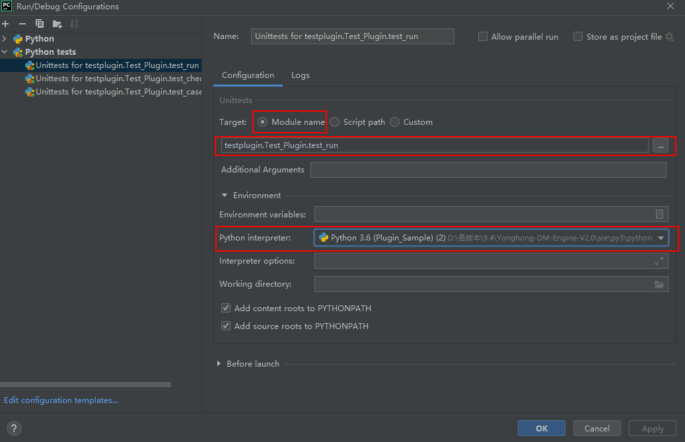
Task: Click the OK button
Action: click(x=541, y=428)
